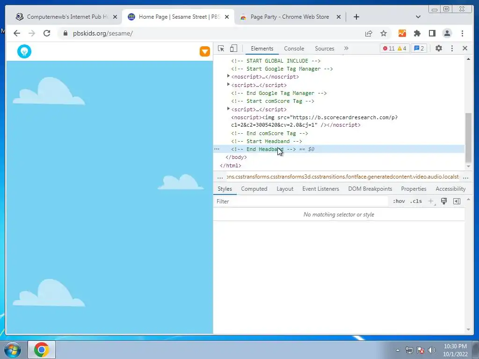Expand the script node below noscript
479x359 pixels.
pyautogui.click(x=228, y=84)
